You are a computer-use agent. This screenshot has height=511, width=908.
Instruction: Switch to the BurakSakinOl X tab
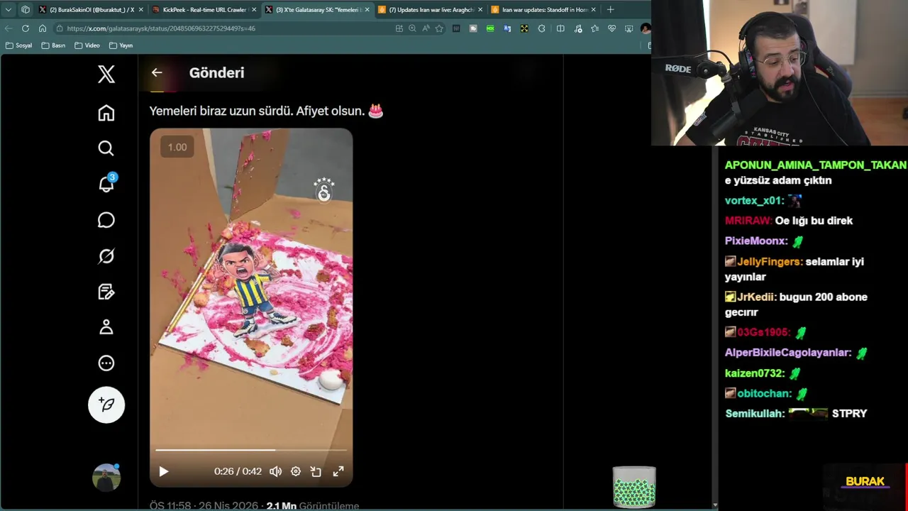[x=91, y=9]
